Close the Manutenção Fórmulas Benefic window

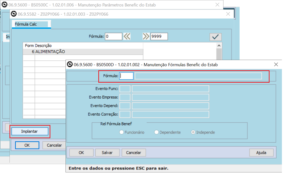point(276,64)
